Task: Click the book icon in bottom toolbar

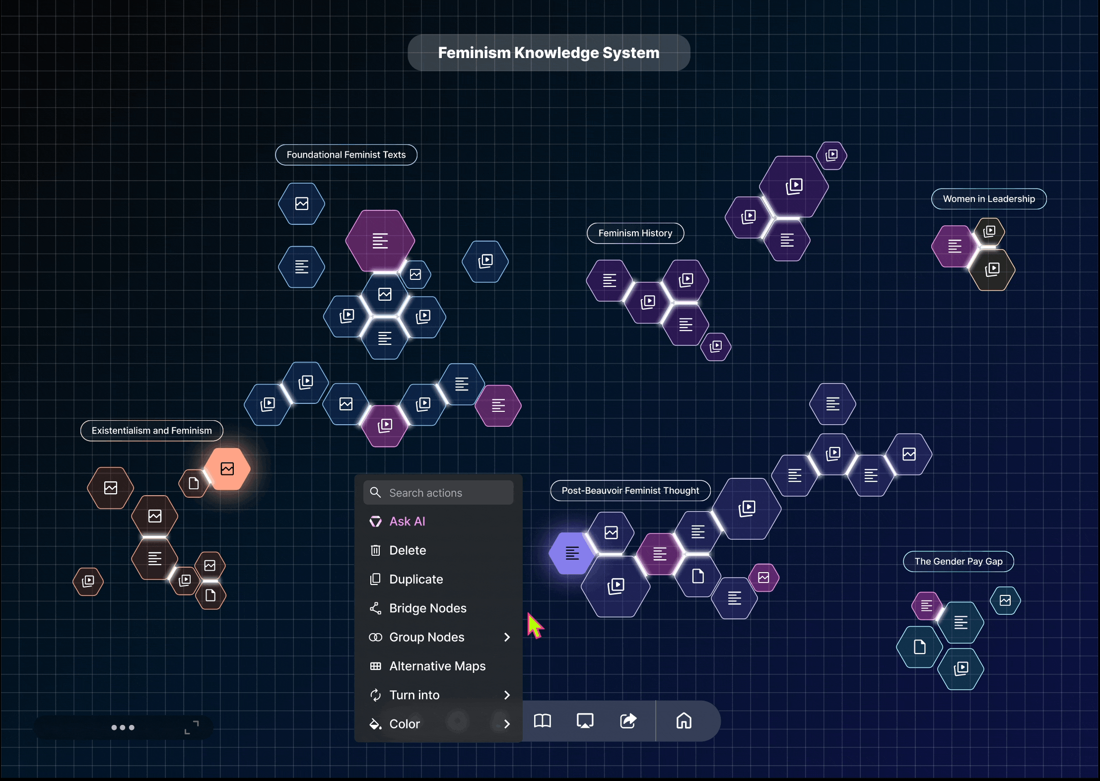Action: click(542, 720)
